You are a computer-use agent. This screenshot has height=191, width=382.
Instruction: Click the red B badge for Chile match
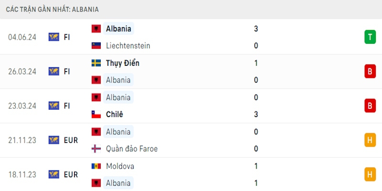[370, 106]
